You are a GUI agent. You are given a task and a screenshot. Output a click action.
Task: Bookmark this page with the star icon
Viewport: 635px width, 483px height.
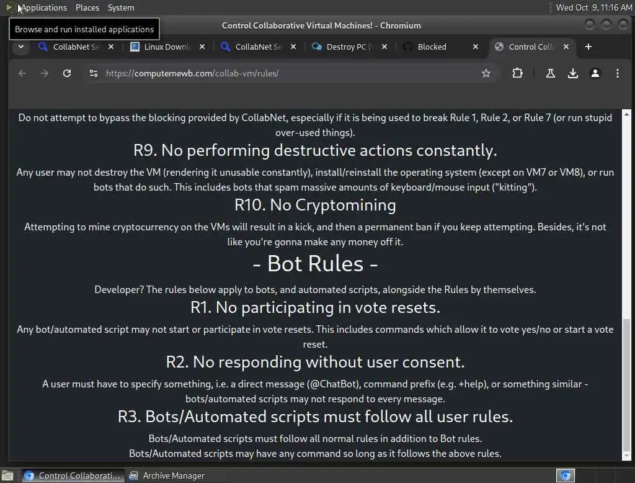click(486, 73)
